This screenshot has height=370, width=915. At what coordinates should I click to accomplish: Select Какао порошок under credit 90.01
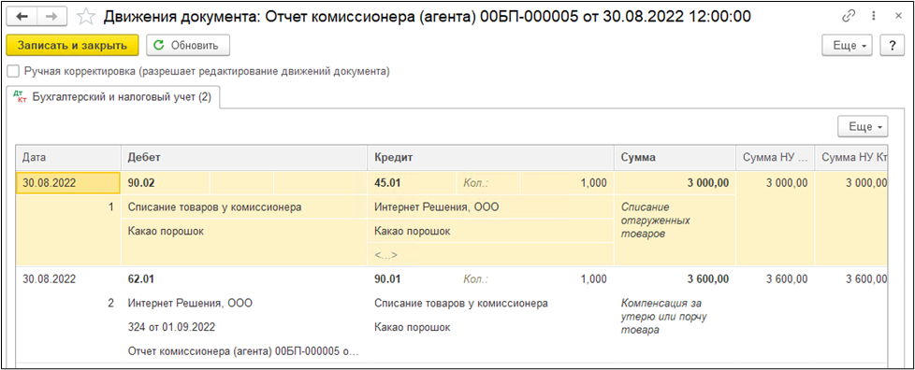pos(412,327)
